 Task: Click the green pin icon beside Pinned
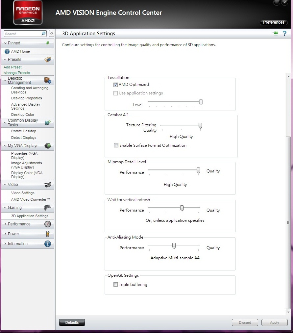(x=48, y=43)
